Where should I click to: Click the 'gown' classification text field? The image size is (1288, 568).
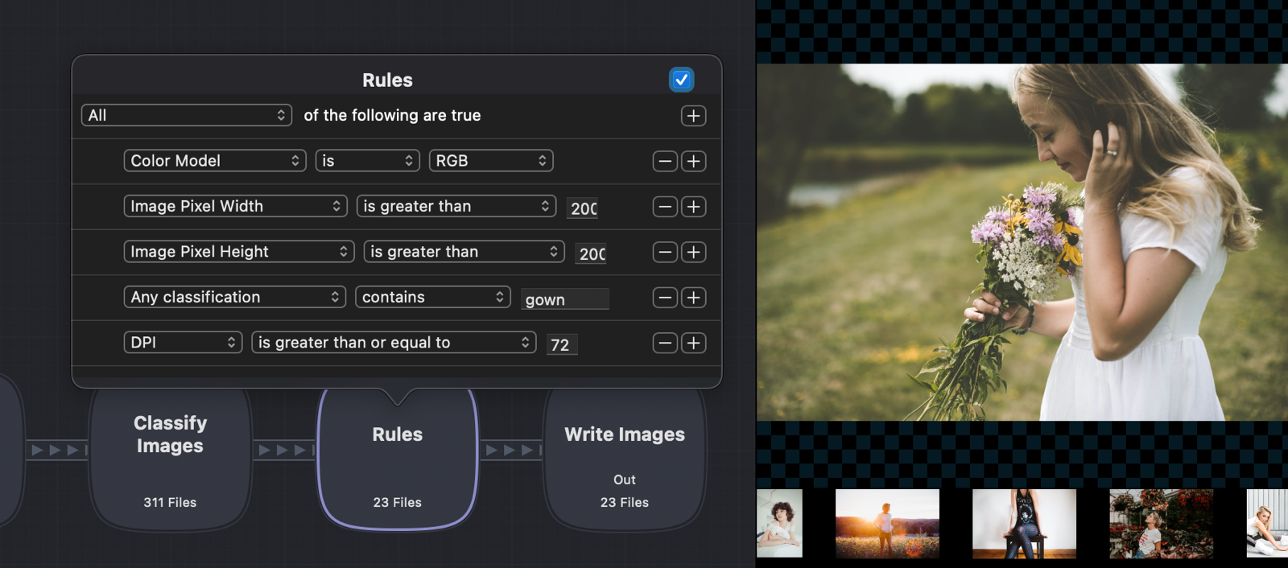coord(564,299)
